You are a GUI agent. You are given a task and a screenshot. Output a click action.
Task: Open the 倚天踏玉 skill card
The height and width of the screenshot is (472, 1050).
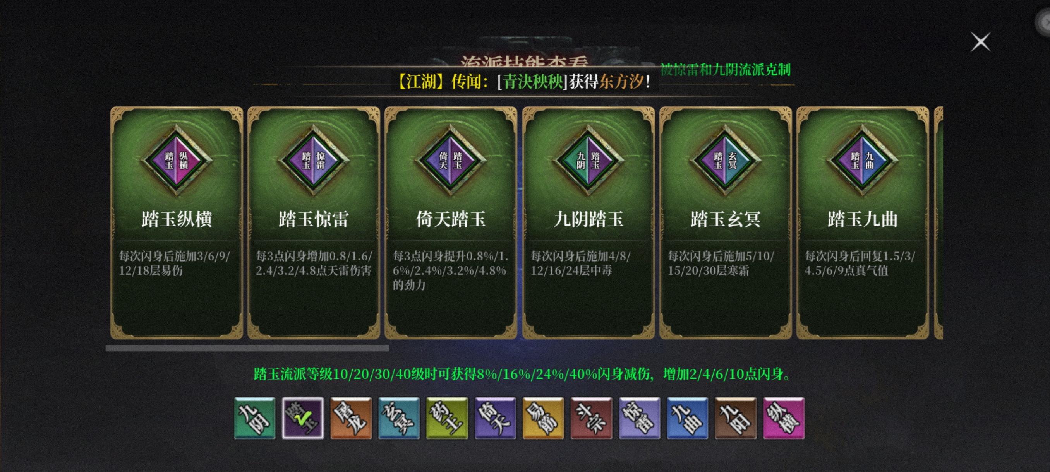(x=451, y=223)
